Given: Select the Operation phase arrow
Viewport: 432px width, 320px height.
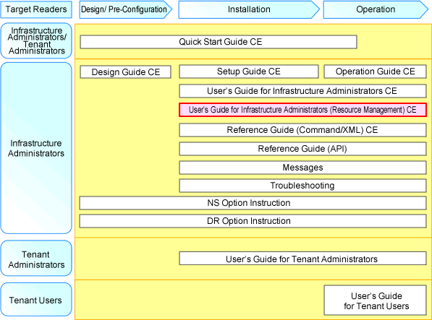Looking at the screenshot, I should click(376, 9).
